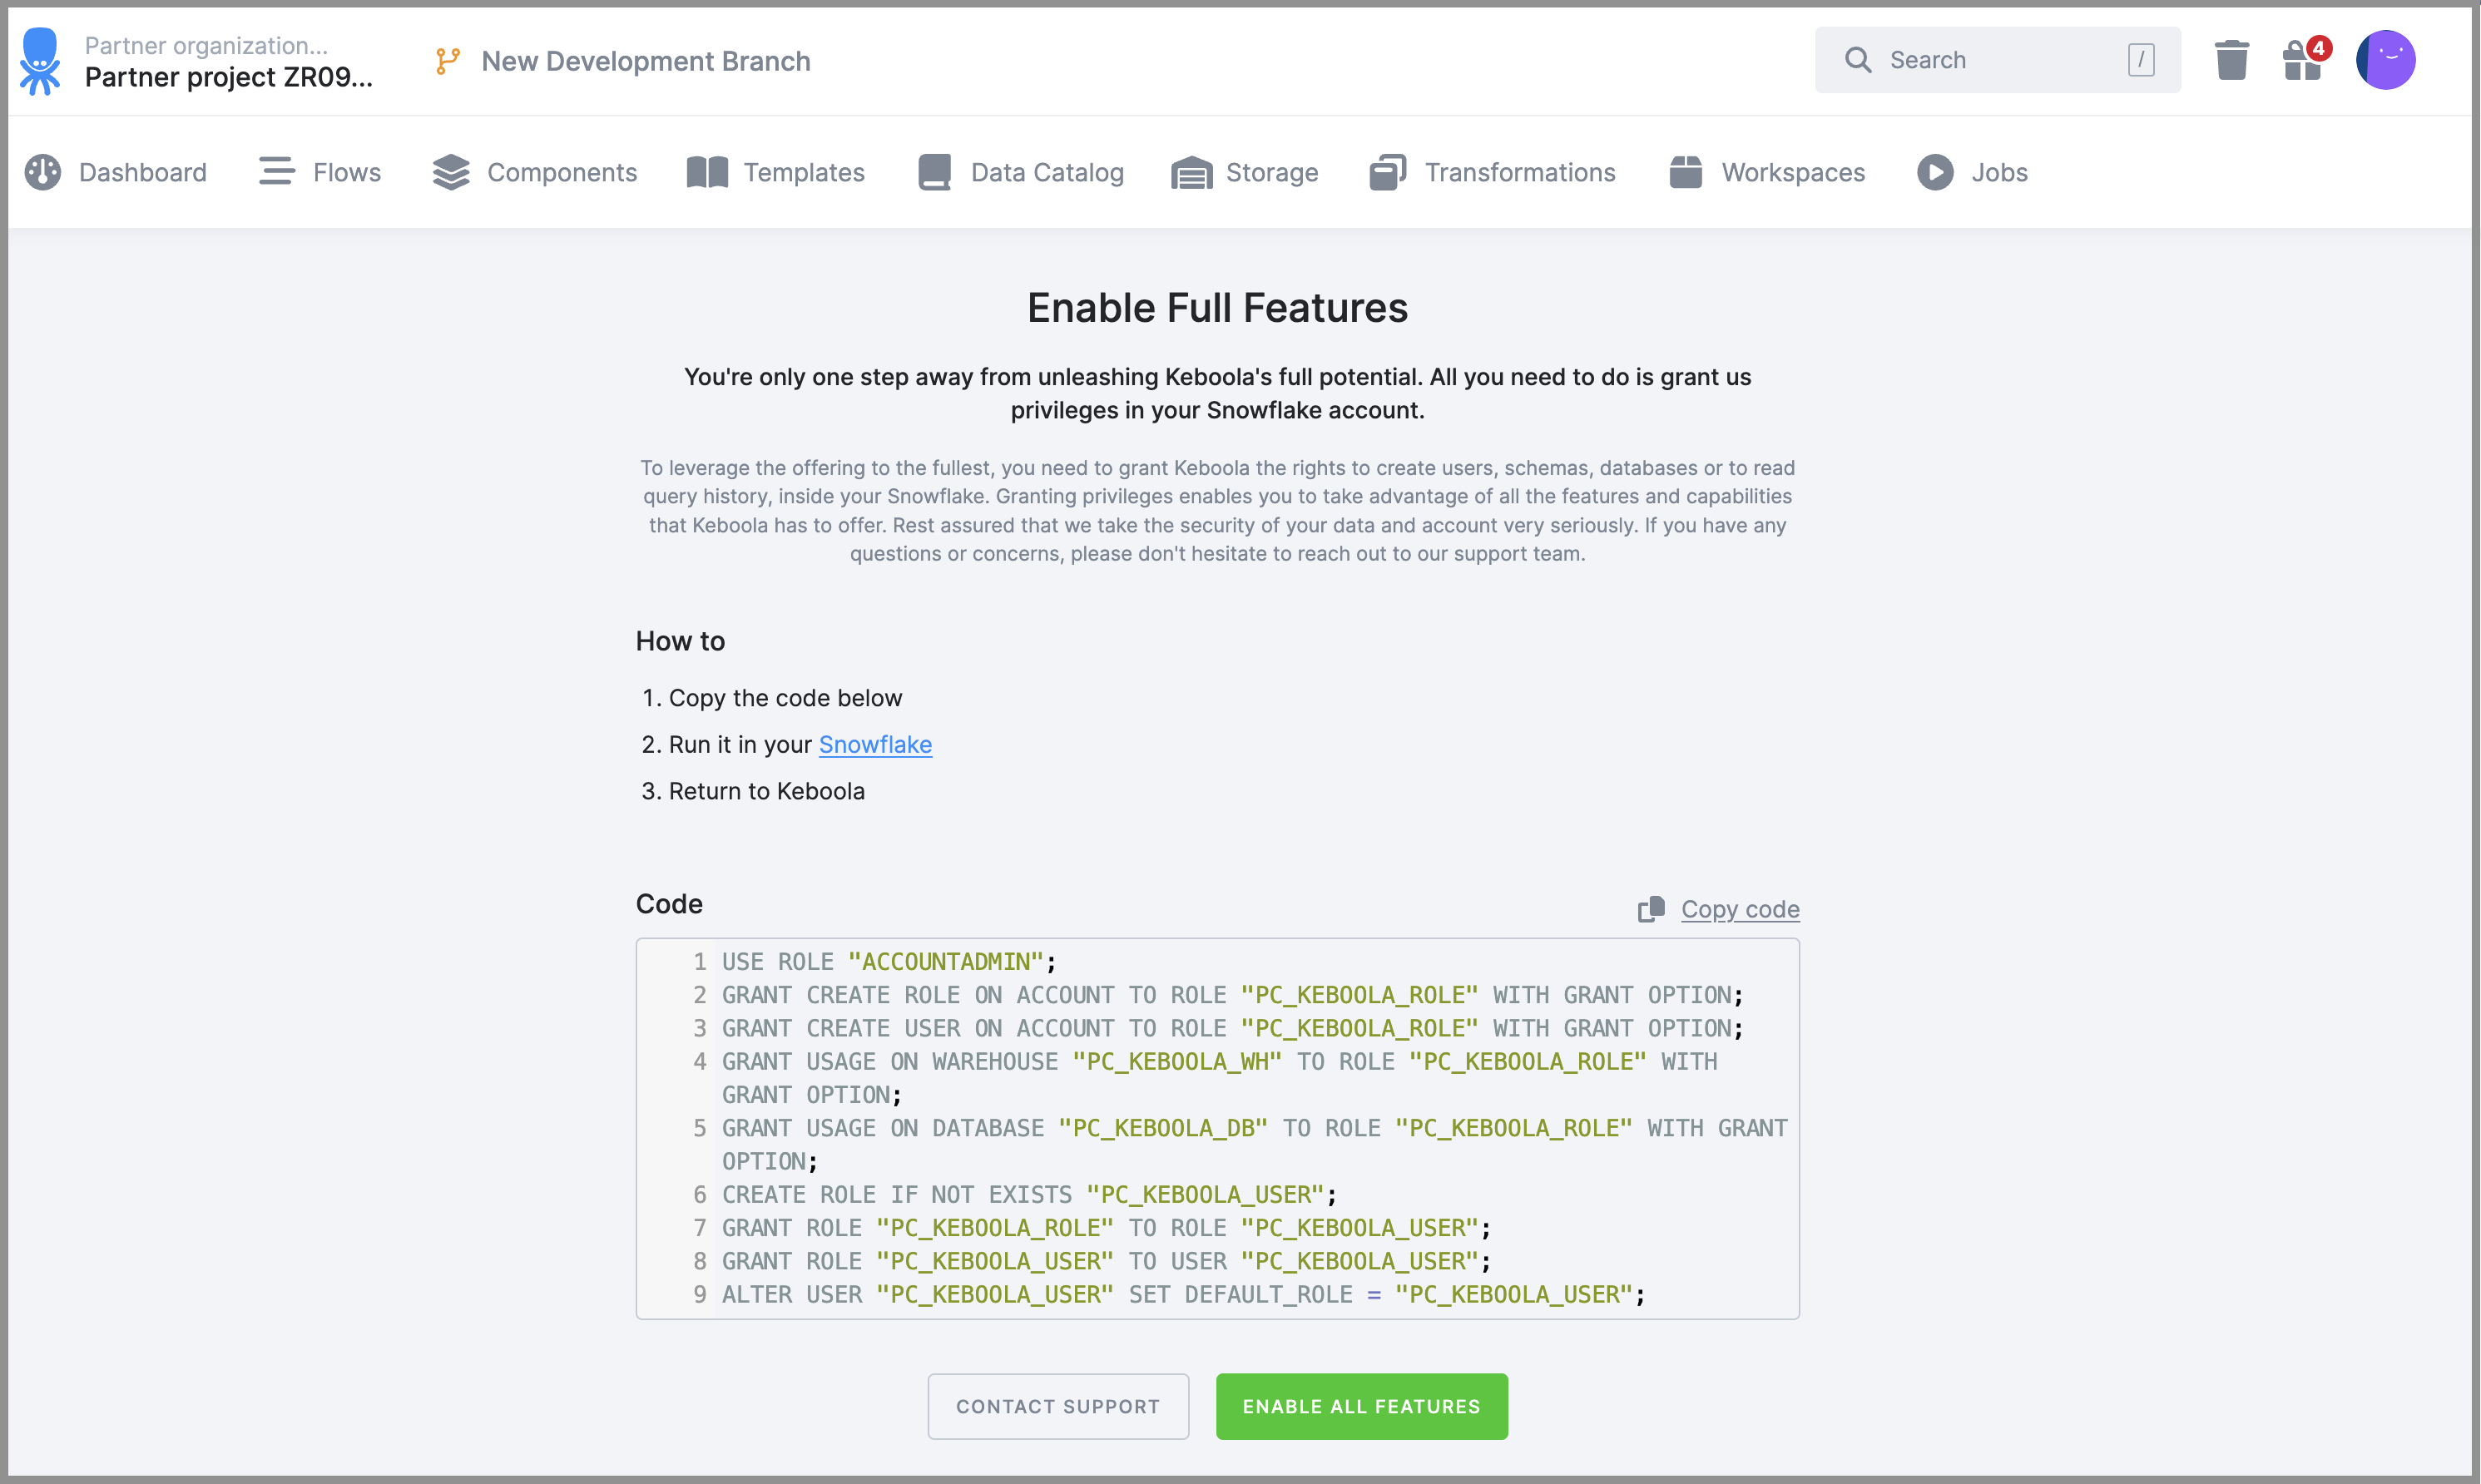
Task: Open the Flows section
Action: pos(320,172)
